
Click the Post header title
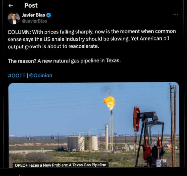click(x=31, y=5)
